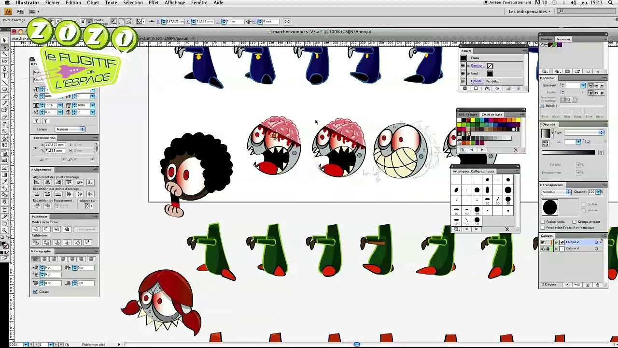618x348 pixels.
Task: Expand the Calque 4 layer
Action: click(556, 249)
